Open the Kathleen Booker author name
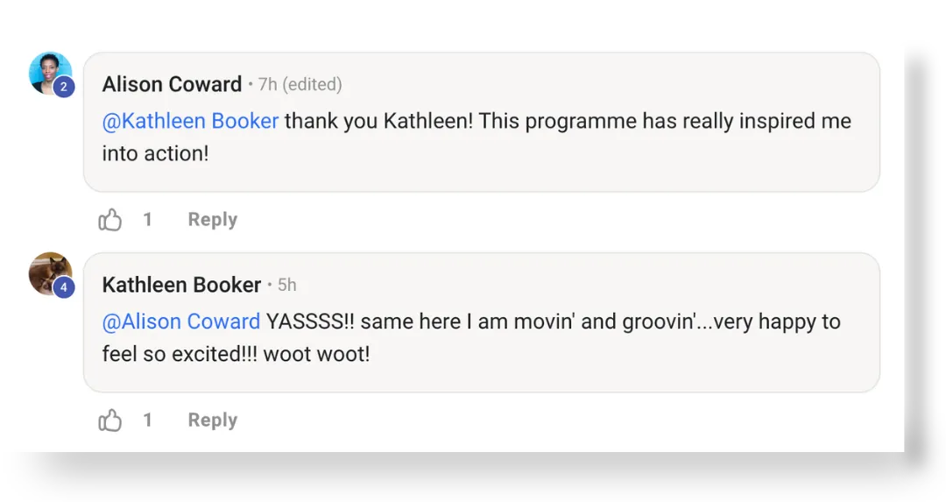946x502 pixels. click(181, 284)
